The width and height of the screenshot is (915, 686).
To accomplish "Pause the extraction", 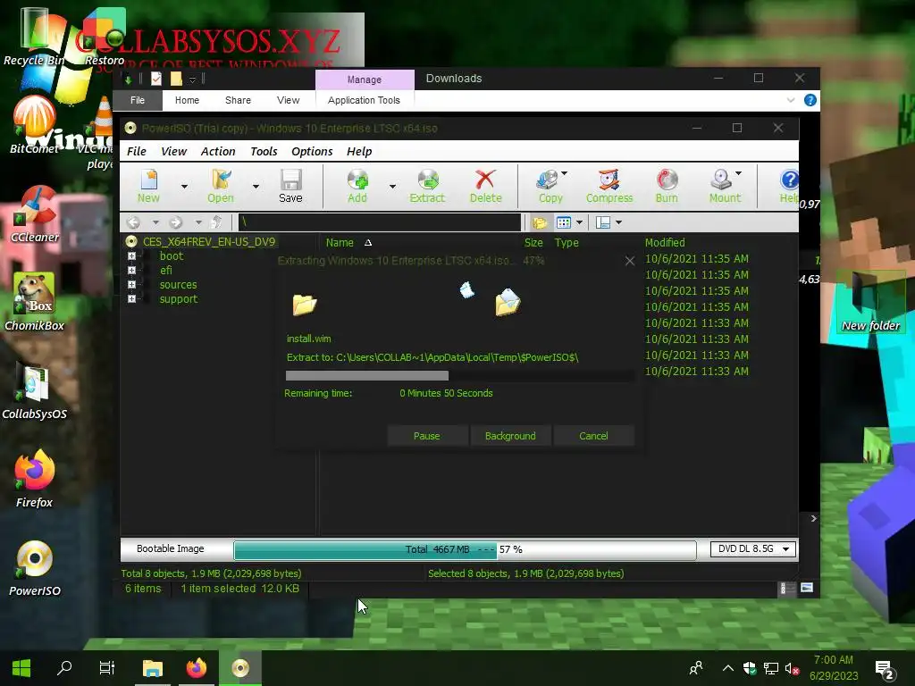I will pos(426,436).
